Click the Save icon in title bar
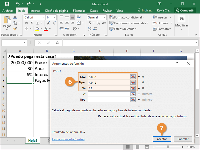The width and height of the screenshot is (200, 150). point(7,4)
